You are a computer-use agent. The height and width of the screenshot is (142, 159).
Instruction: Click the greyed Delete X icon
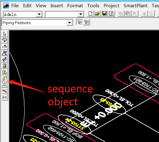[135, 14]
